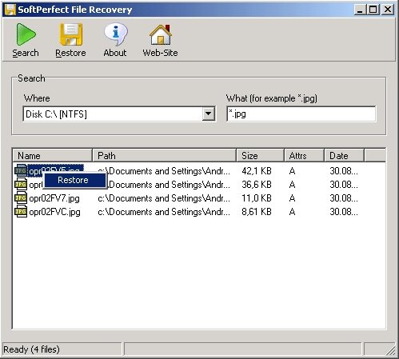Click the JPG icon of the 36,6 KB file
This screenshot has width=399, height=359.
click(21, 185)
